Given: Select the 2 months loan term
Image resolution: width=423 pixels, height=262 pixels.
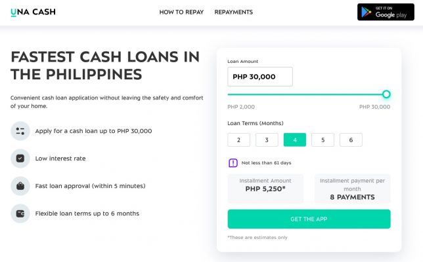Looking at the screenshot, I should (x=238, y=140).
